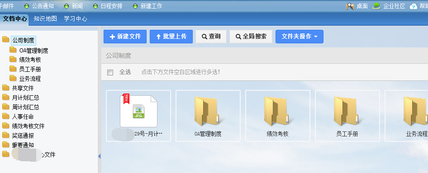Click the 月计划汇总 folder icon
This screenshot has width=428, height=173.
(6, 97)
